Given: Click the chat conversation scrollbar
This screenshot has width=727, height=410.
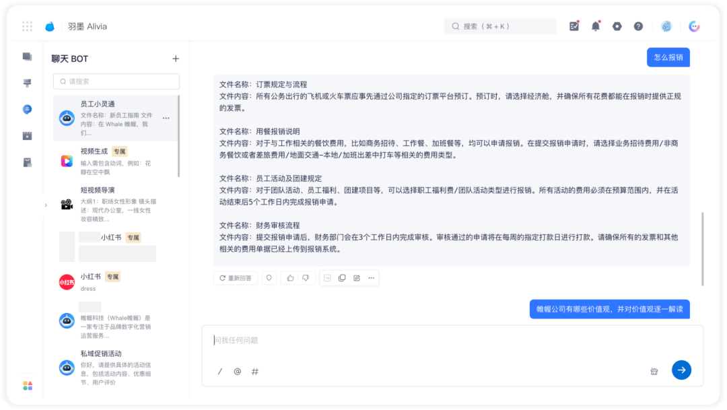Looking at the screenshot, I should 702,248.
